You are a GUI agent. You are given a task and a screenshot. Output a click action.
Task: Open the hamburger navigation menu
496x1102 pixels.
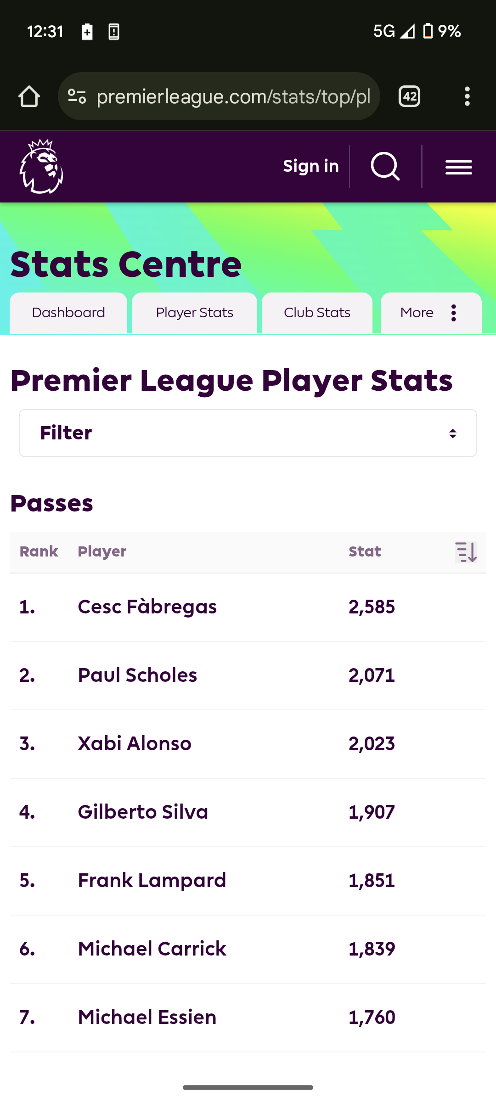pyautogui.click(x=458, y=167)
